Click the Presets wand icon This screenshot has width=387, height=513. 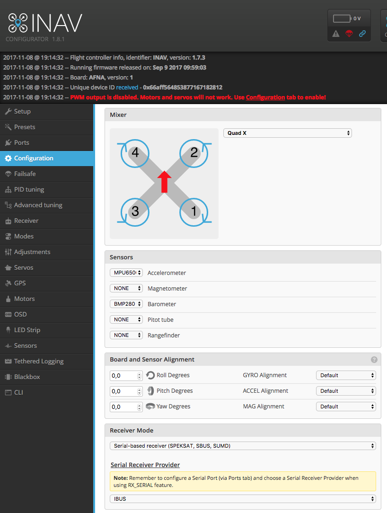pos(8,127)
